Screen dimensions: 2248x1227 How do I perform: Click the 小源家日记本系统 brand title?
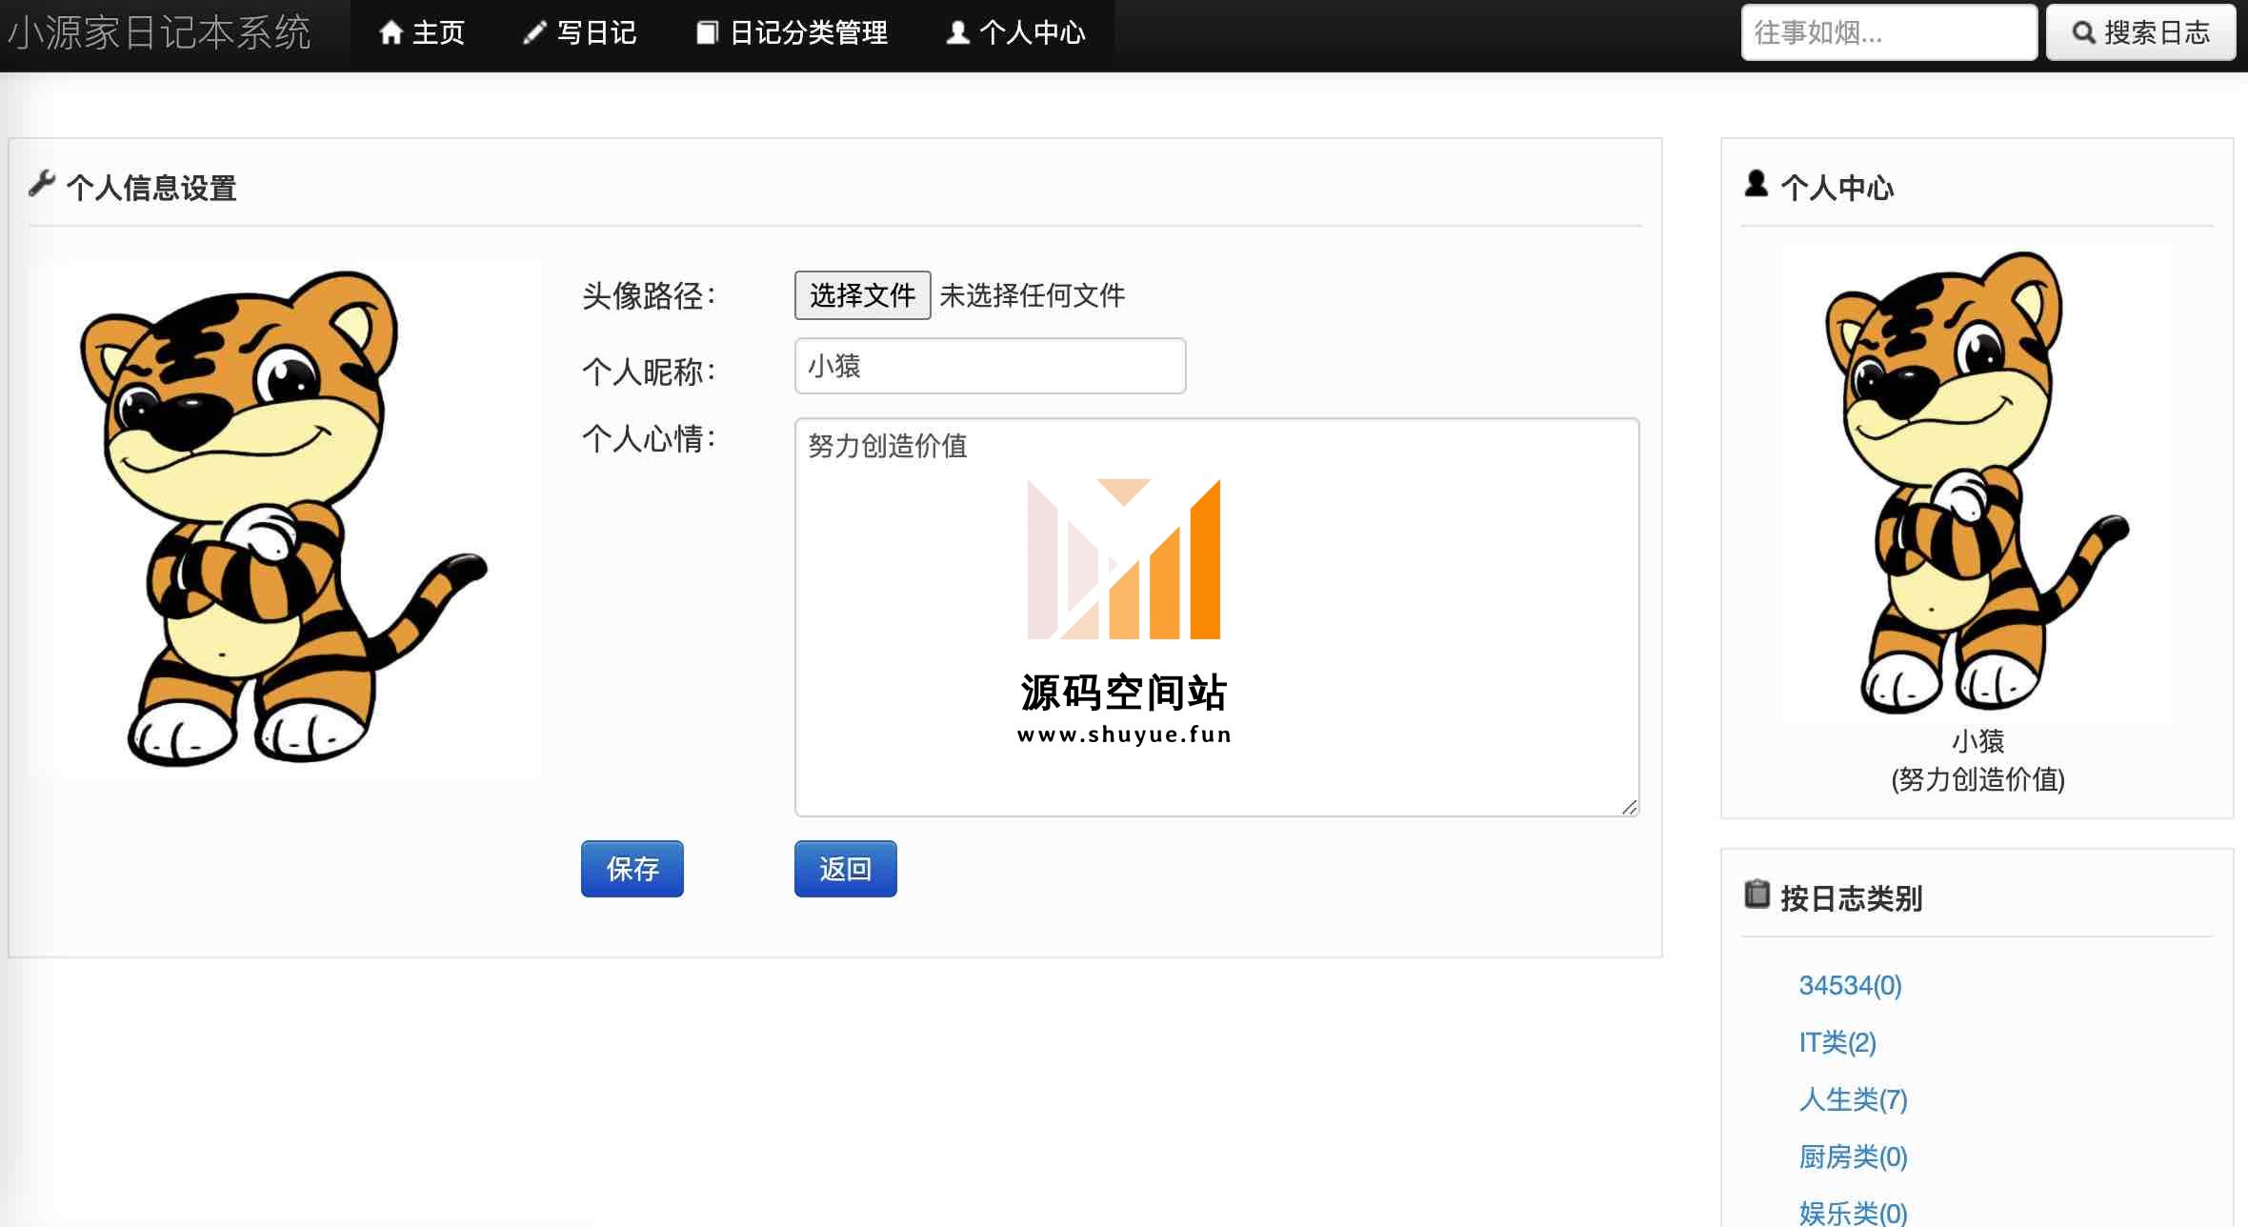[159, 33]
